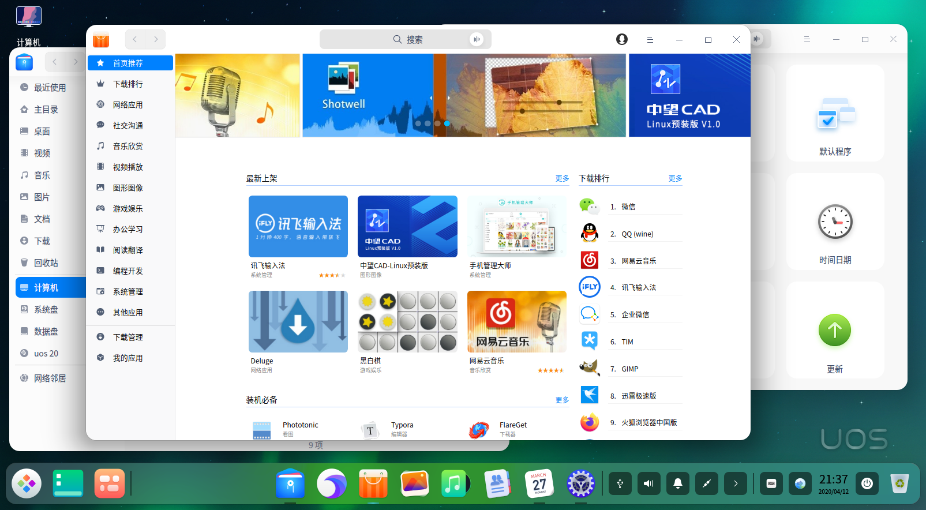Click the voice input icon in search bar
The height and width of the screenshot is (510, 926).
click(x=477, y=39)
